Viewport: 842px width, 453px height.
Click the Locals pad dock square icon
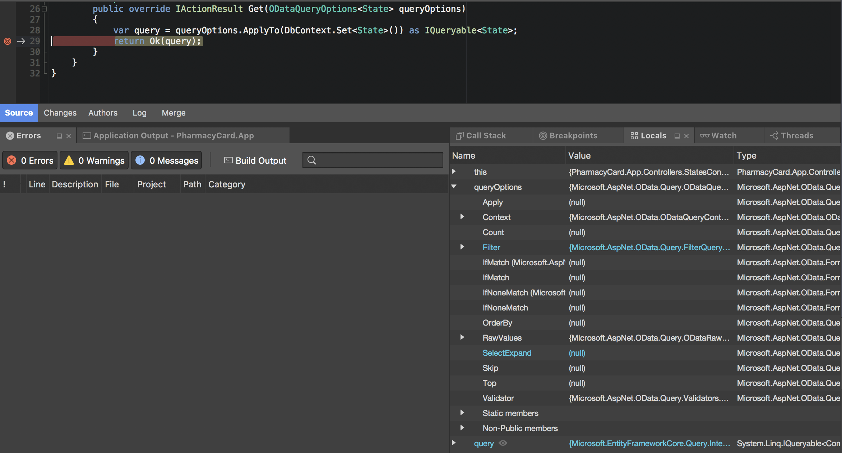[677, 136]
